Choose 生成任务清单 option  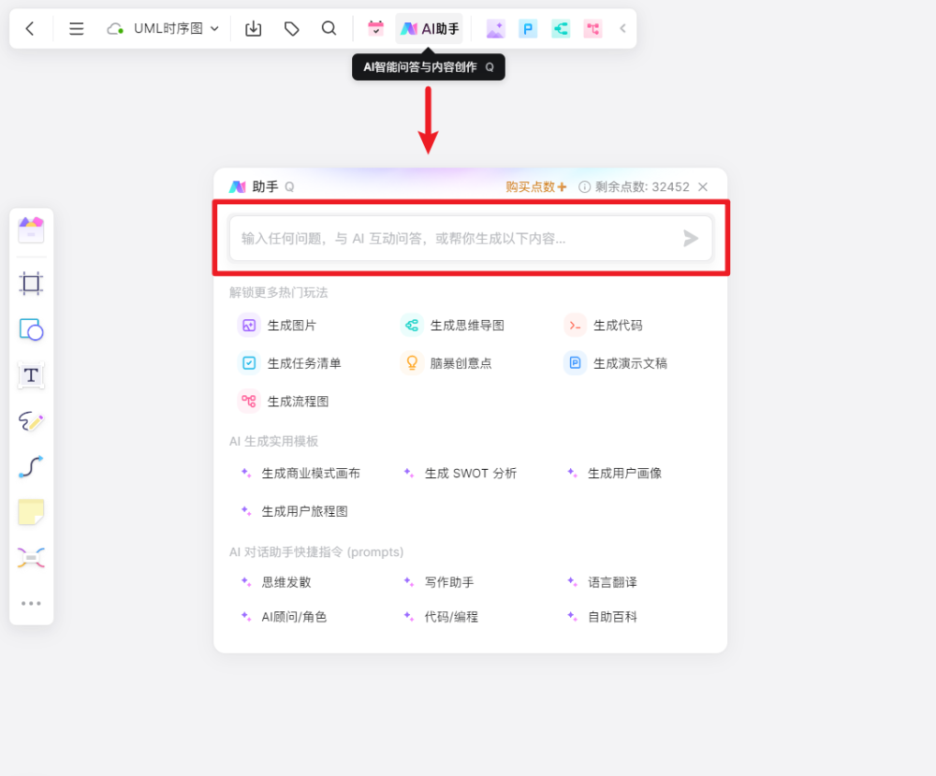pyautogui.click(x=290, y=363)
